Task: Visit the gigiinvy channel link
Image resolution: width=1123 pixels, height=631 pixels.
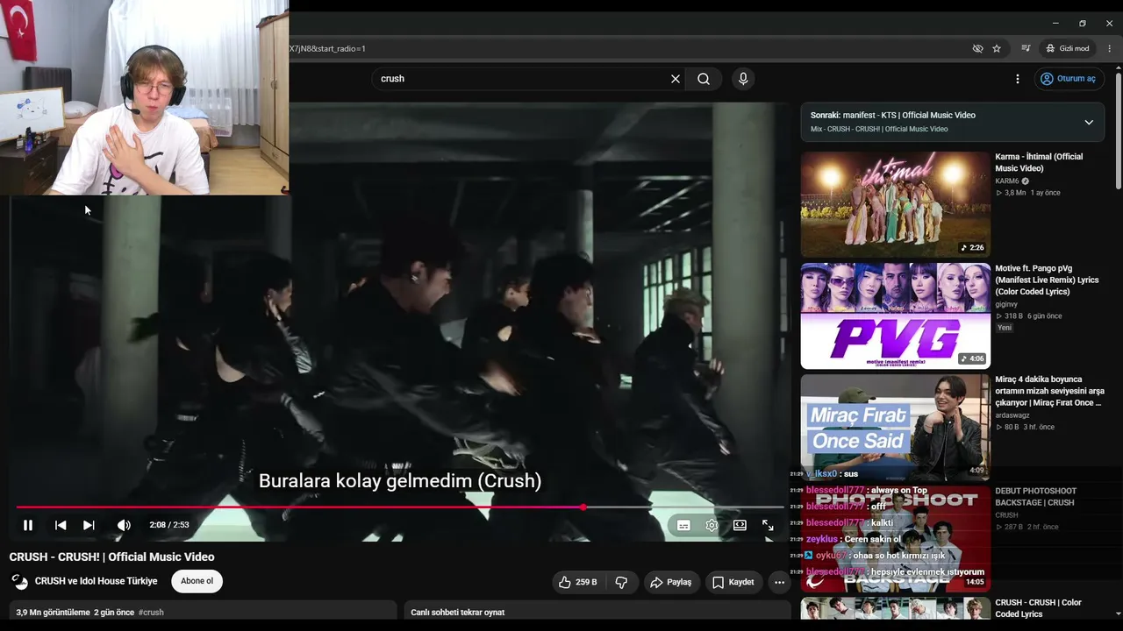Action: [1006, 304]
